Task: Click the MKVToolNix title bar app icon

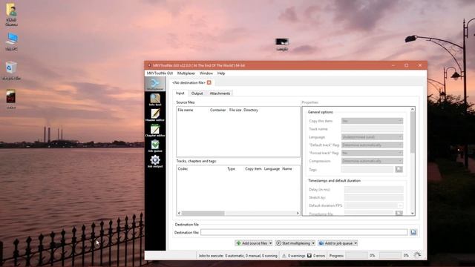Action: 149,65
